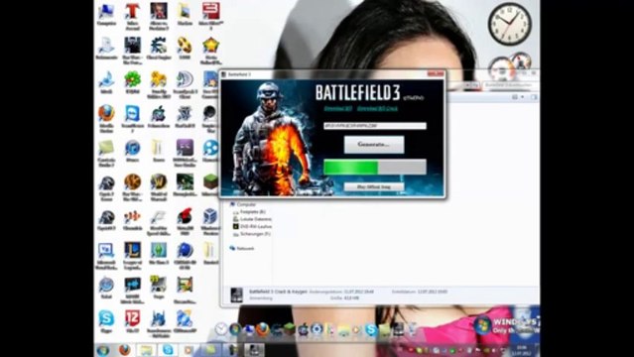The image size is (634, 357).
Task: Click the Generate button in keygen
Action: pyautogui.click(x=374, y=145)
